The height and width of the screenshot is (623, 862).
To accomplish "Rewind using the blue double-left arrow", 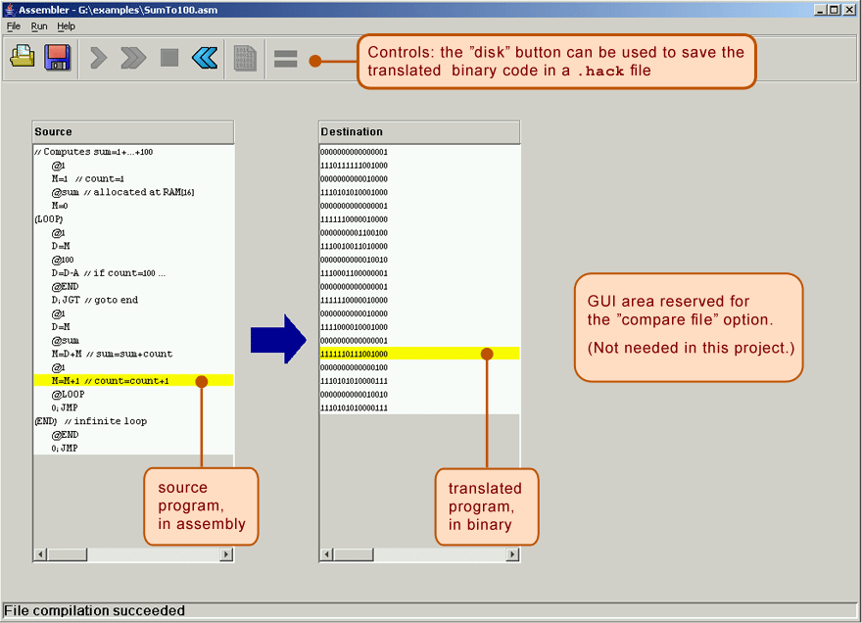I will (205, 59).
